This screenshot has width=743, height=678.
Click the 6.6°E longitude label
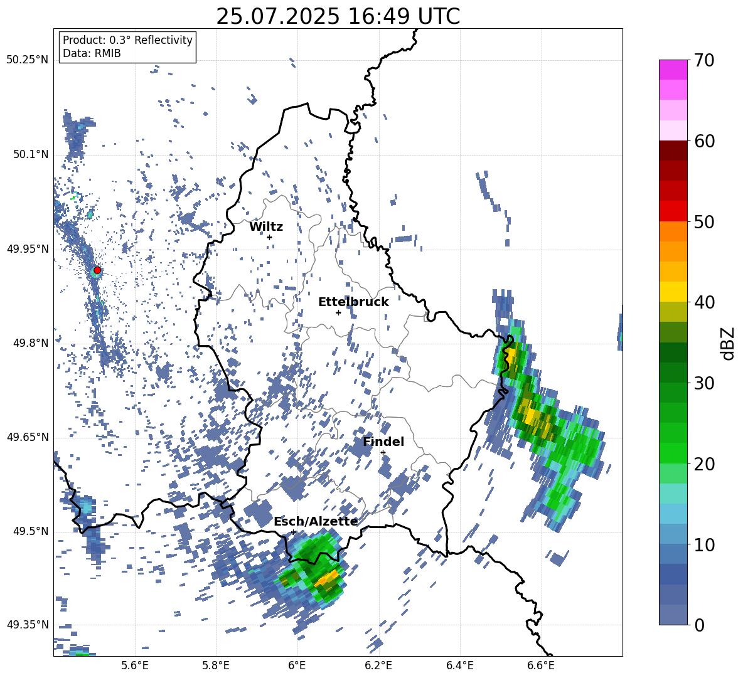(541, 665)
